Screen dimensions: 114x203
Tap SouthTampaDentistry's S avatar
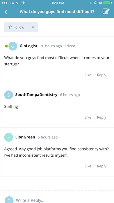coord(8,95)
